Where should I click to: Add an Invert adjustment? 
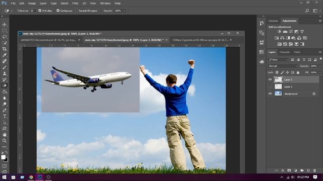pos(279,44)
